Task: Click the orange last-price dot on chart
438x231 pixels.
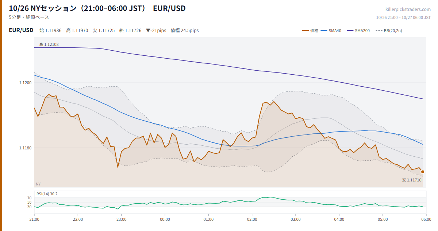Action: coord(423,172)
